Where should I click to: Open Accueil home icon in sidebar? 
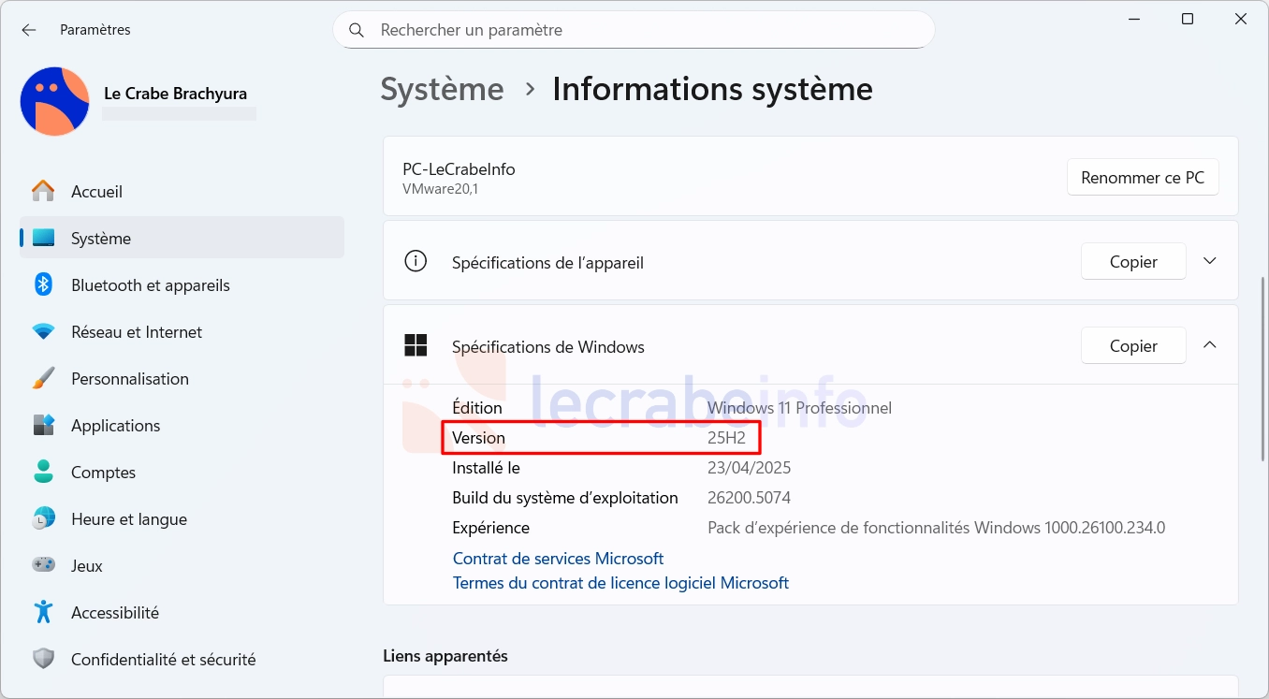pos(43,191)
